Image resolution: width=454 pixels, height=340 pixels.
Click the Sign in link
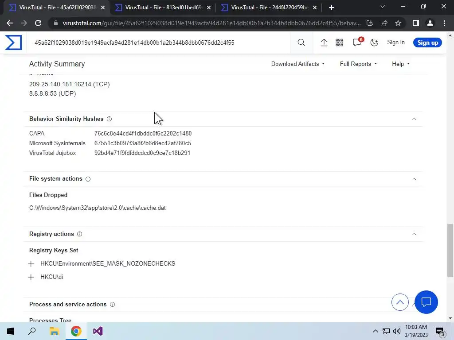[x=396, y=42]
